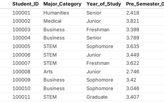This screenshot has width=164, height=102.
Task: Select GPA value 3.407
Action: 133,97
